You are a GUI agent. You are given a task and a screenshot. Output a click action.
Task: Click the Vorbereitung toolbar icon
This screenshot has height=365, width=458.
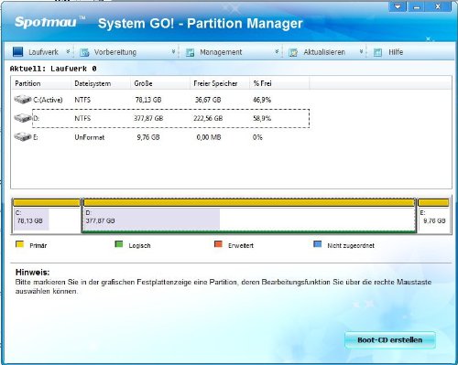[x=84, y=52]
